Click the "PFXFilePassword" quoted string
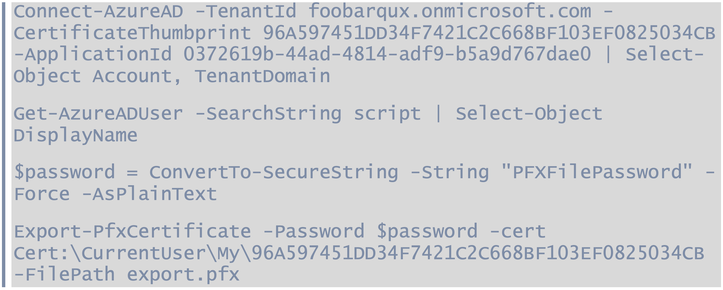This screenshot has height=290, width=723. pyautogui.click(x=597, y=172)
